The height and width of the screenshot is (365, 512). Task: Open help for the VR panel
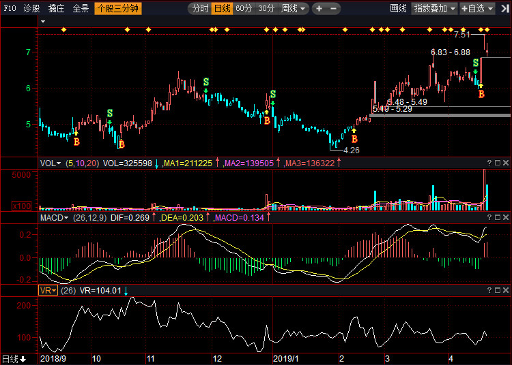[489, 290]
